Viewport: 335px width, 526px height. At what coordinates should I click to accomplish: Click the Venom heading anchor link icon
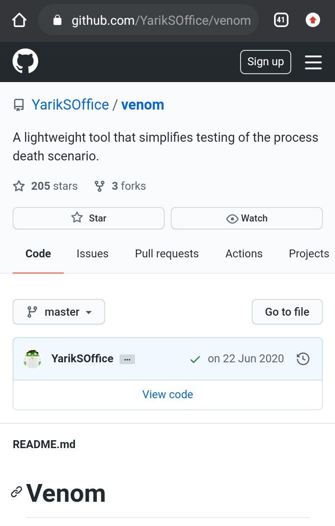click(x=16, y=492)
